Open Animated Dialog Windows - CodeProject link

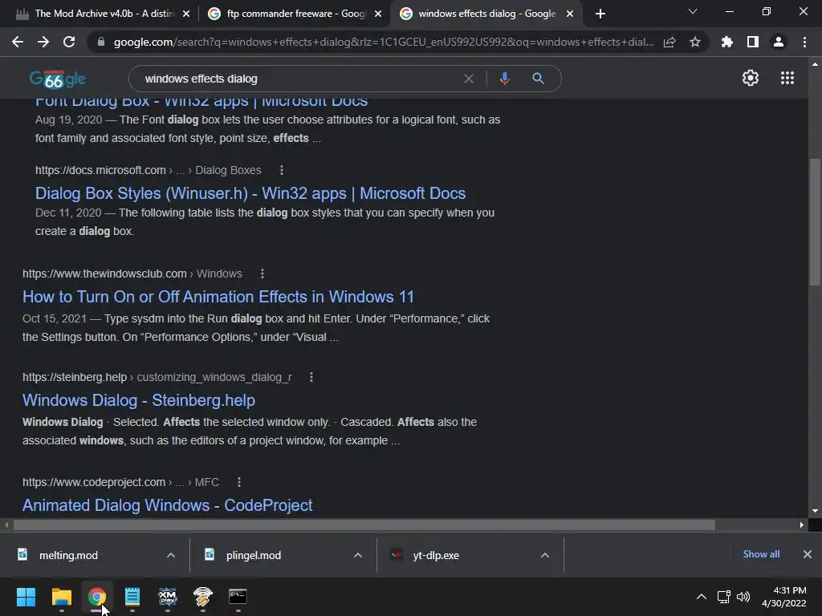click(168, 505)
